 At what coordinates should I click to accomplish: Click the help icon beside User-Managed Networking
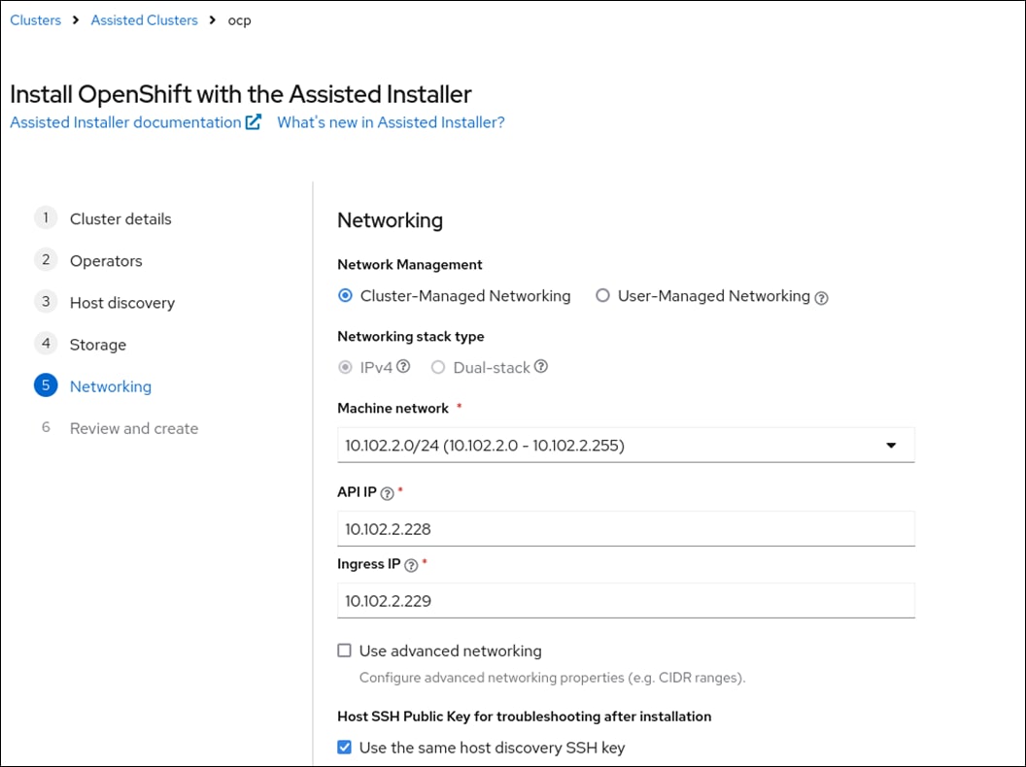pos(821,296)
